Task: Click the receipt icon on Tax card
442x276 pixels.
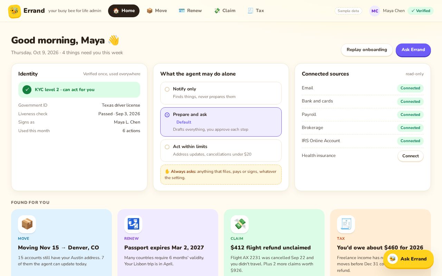Action: pyautogui.click(x=346, y=224)
